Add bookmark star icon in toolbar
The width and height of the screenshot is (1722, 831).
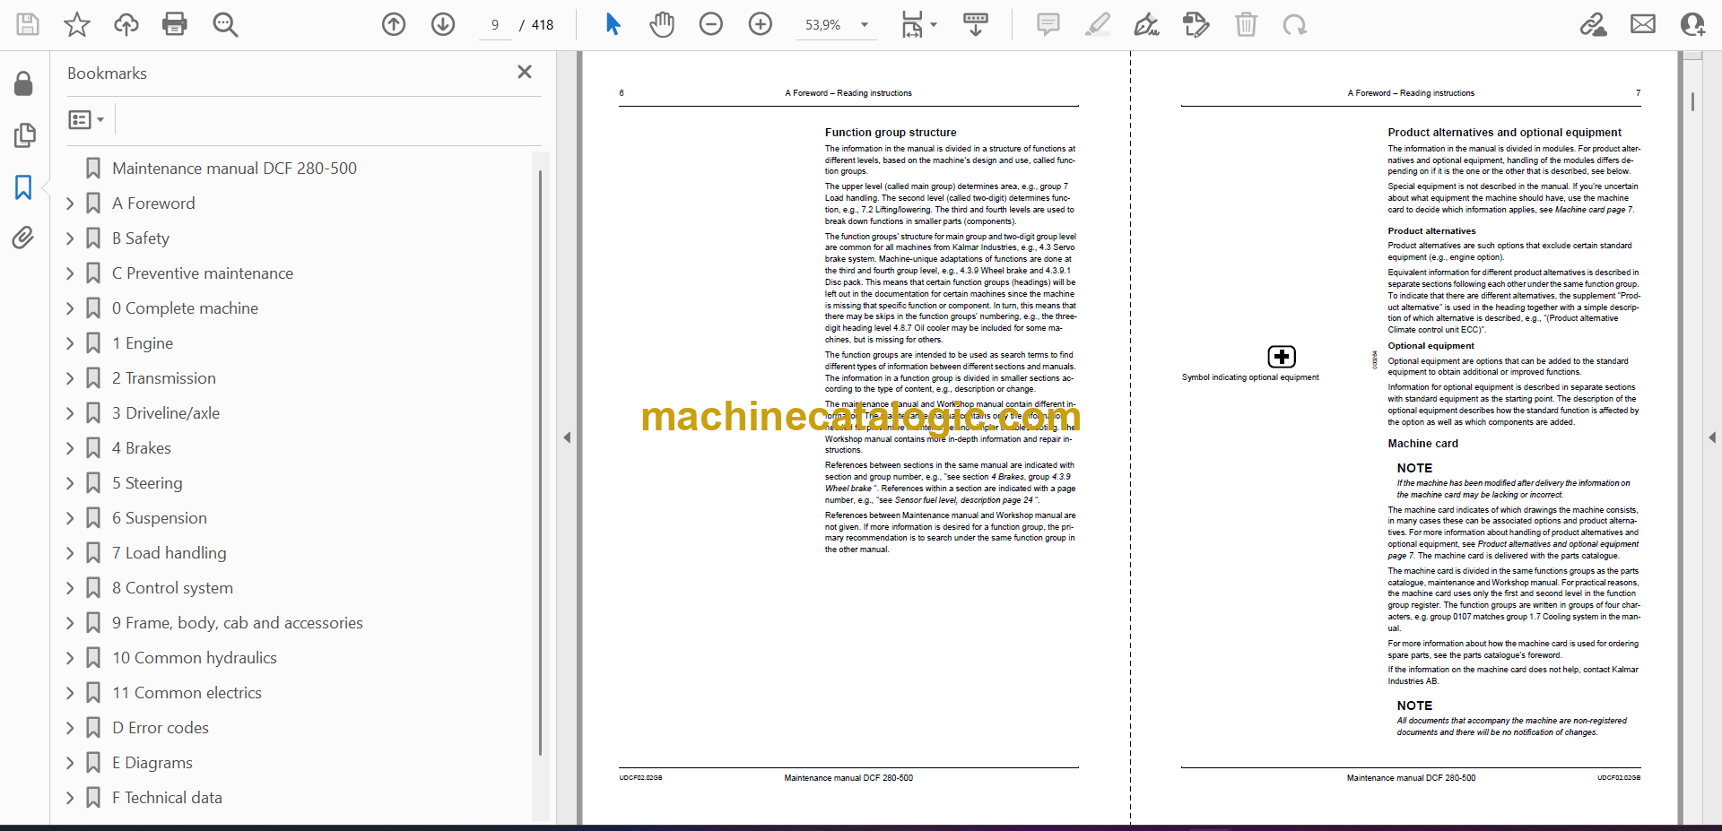pos(77,24)
